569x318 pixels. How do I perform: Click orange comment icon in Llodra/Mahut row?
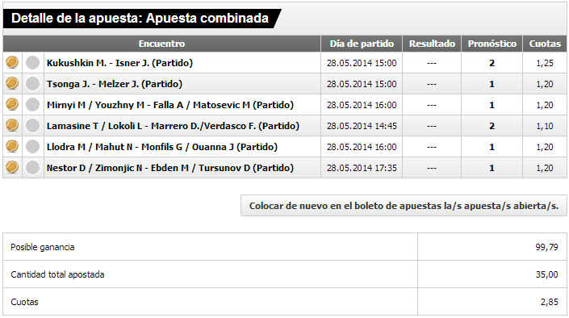(x=12, y=147)
